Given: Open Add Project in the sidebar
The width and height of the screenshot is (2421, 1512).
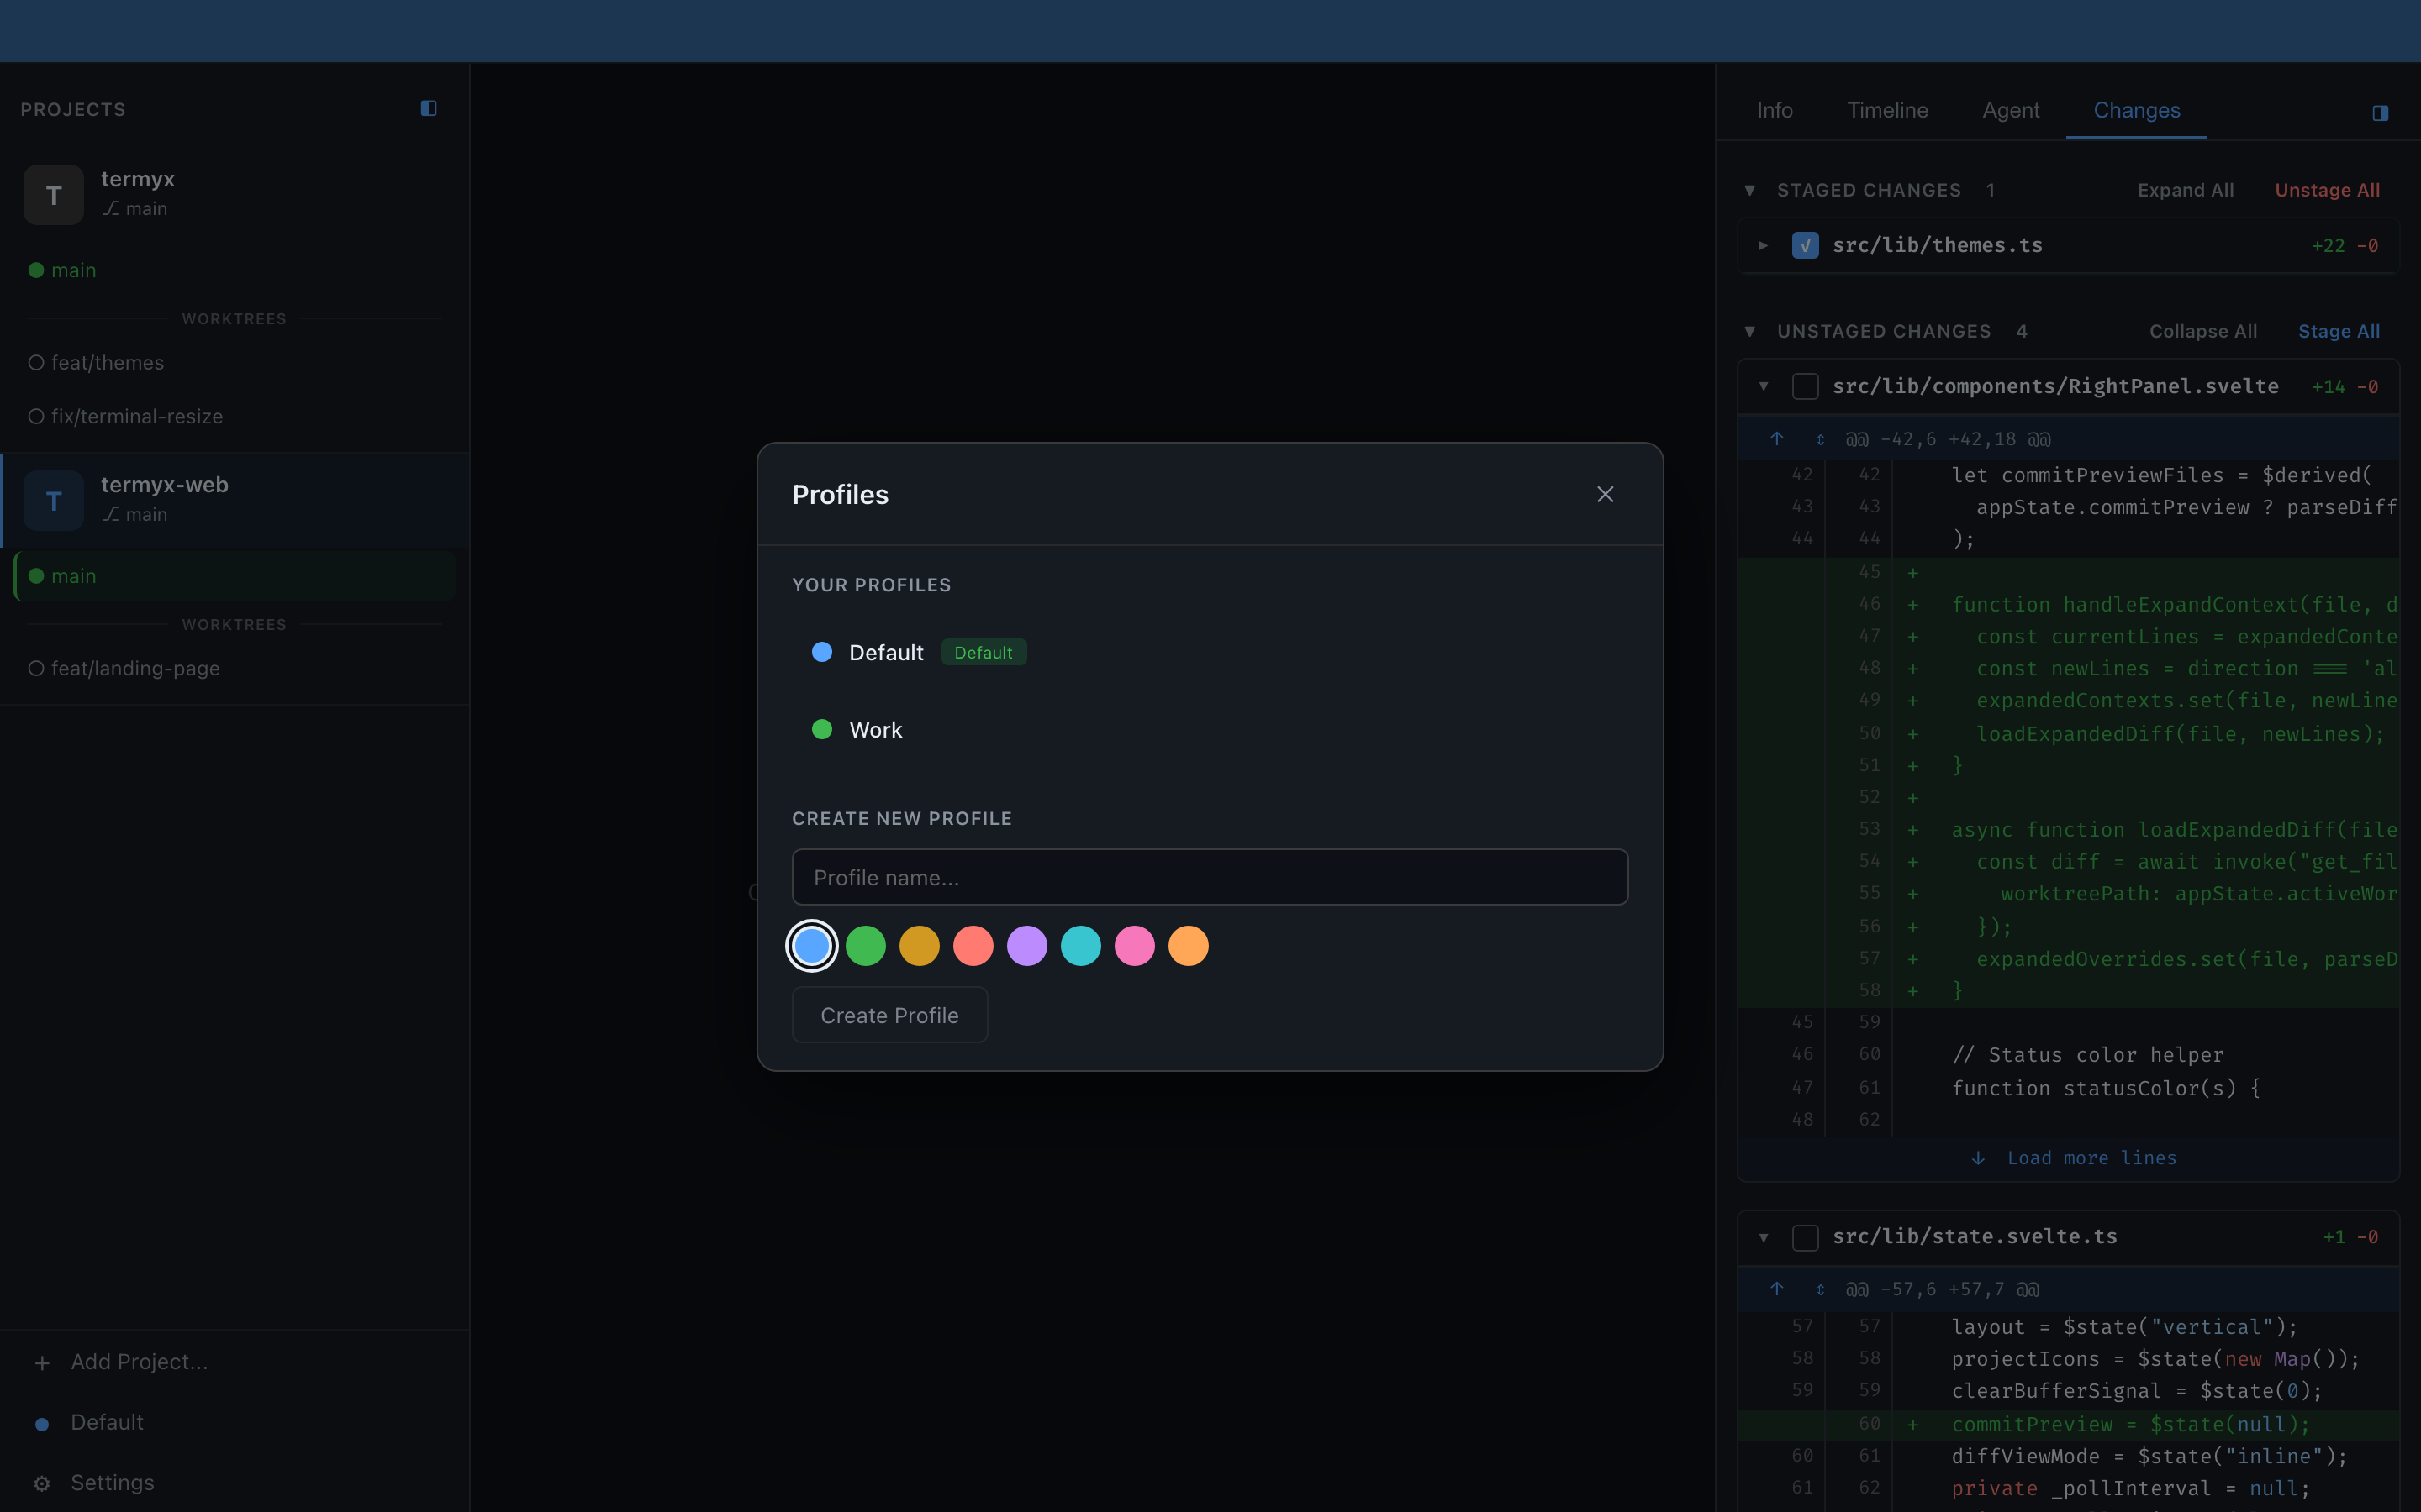Looking at the screenshot, I should 234,1362.
